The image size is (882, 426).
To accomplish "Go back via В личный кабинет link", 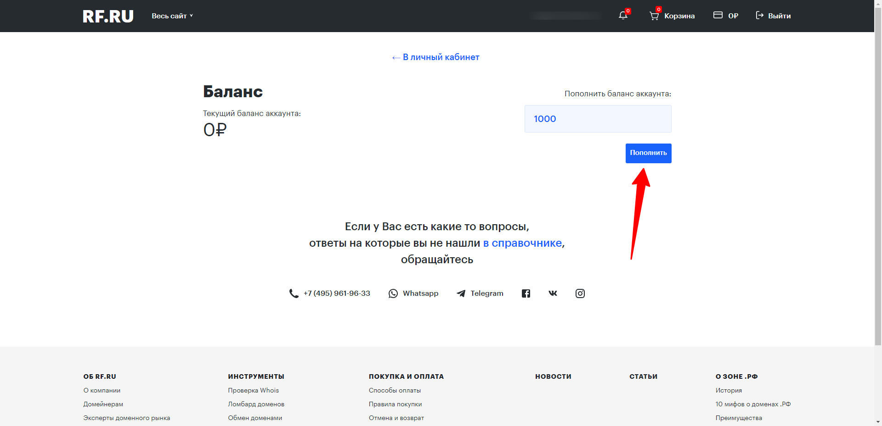I will pos(435,57).
